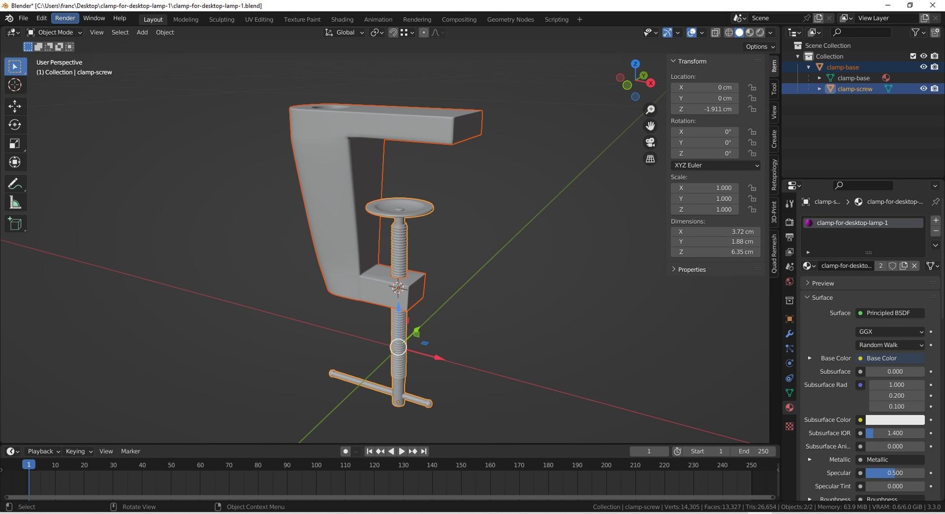
Task: Disable clamp-screw in renders via camera icon
Action: coord(934,89)
